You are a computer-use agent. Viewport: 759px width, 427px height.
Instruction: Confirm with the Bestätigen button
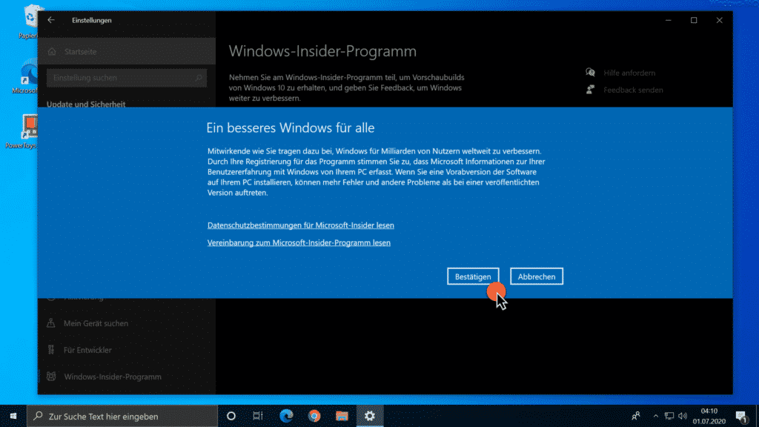pyautogui.click(x=473, y=277)
